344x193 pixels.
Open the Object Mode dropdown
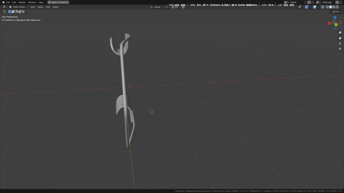click(x=19, y=7)
